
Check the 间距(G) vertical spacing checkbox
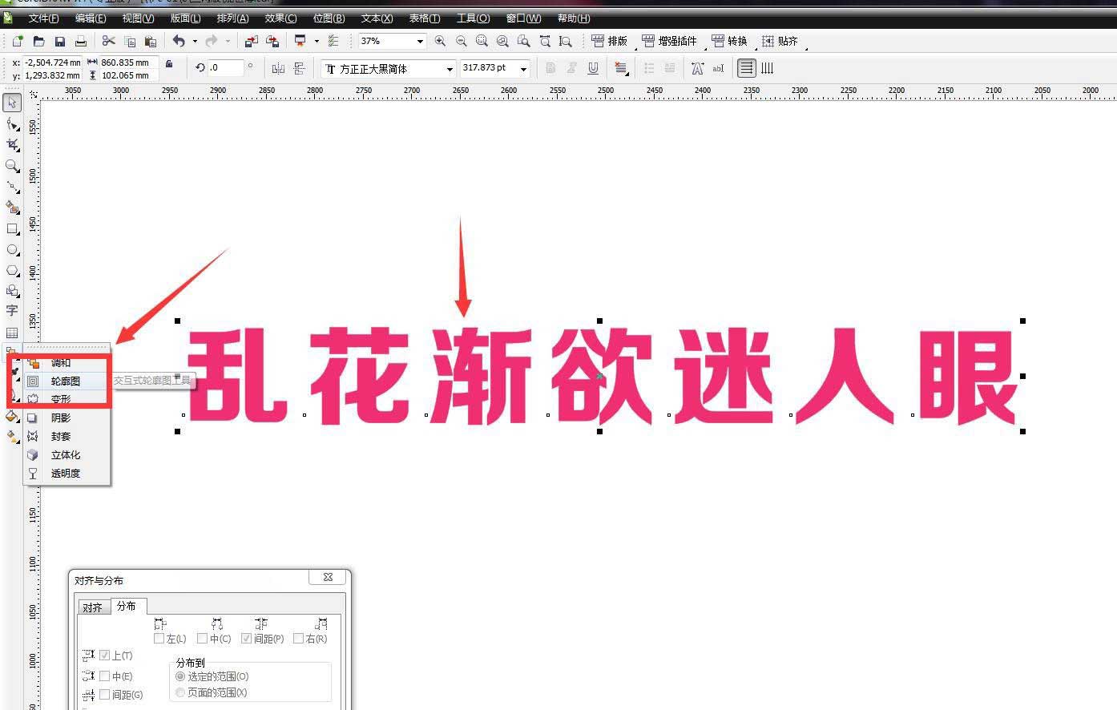(105, 695)
